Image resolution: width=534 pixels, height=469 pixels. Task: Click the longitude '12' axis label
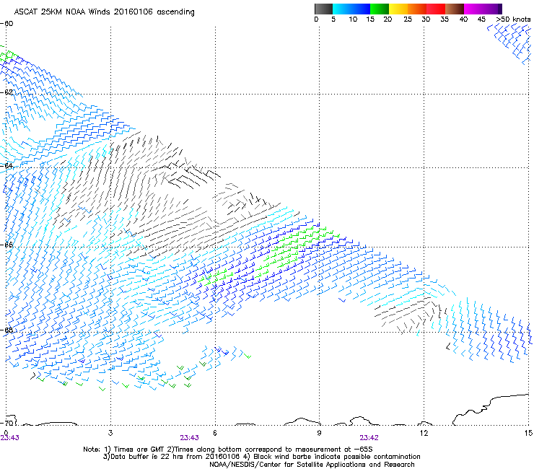click(424, 433)
